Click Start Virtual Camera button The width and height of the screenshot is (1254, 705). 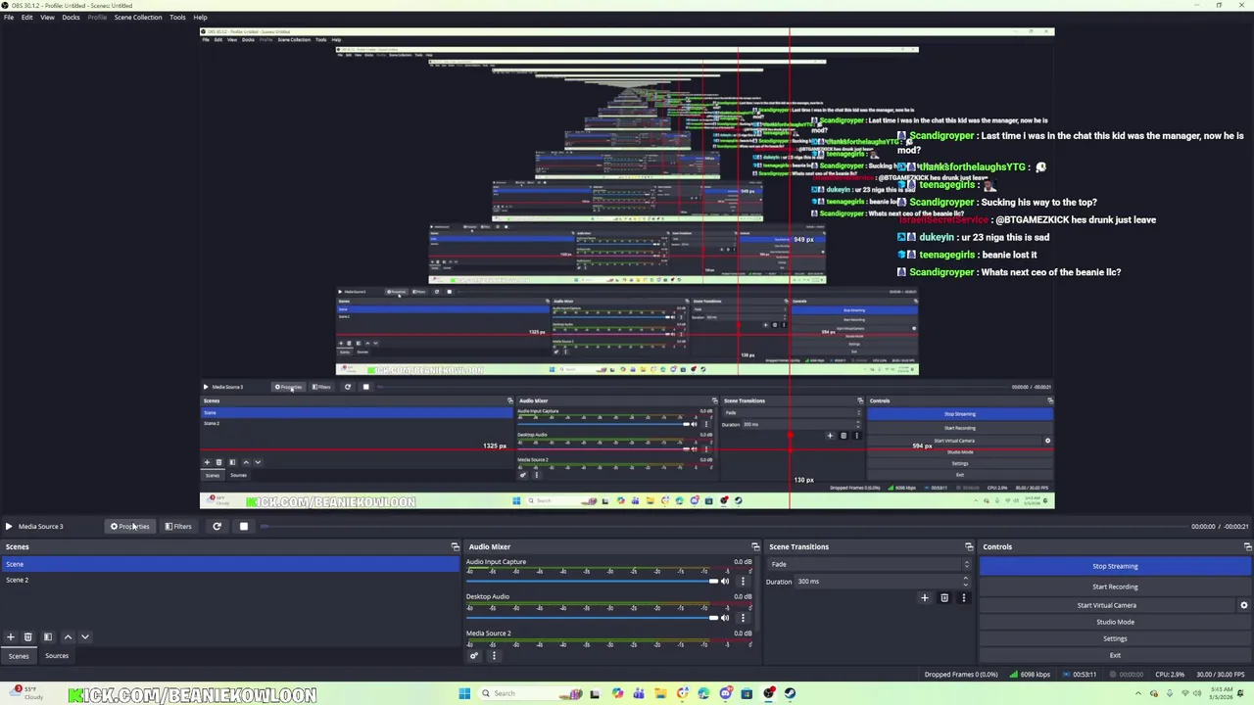[1107, 605]
